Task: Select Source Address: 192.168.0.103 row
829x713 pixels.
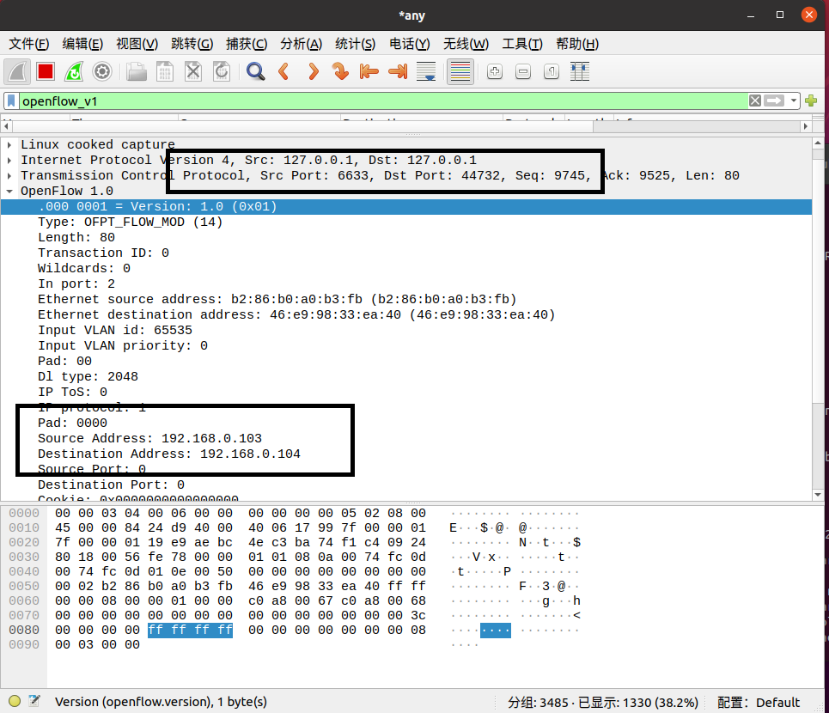Action: tap(406, 438)
